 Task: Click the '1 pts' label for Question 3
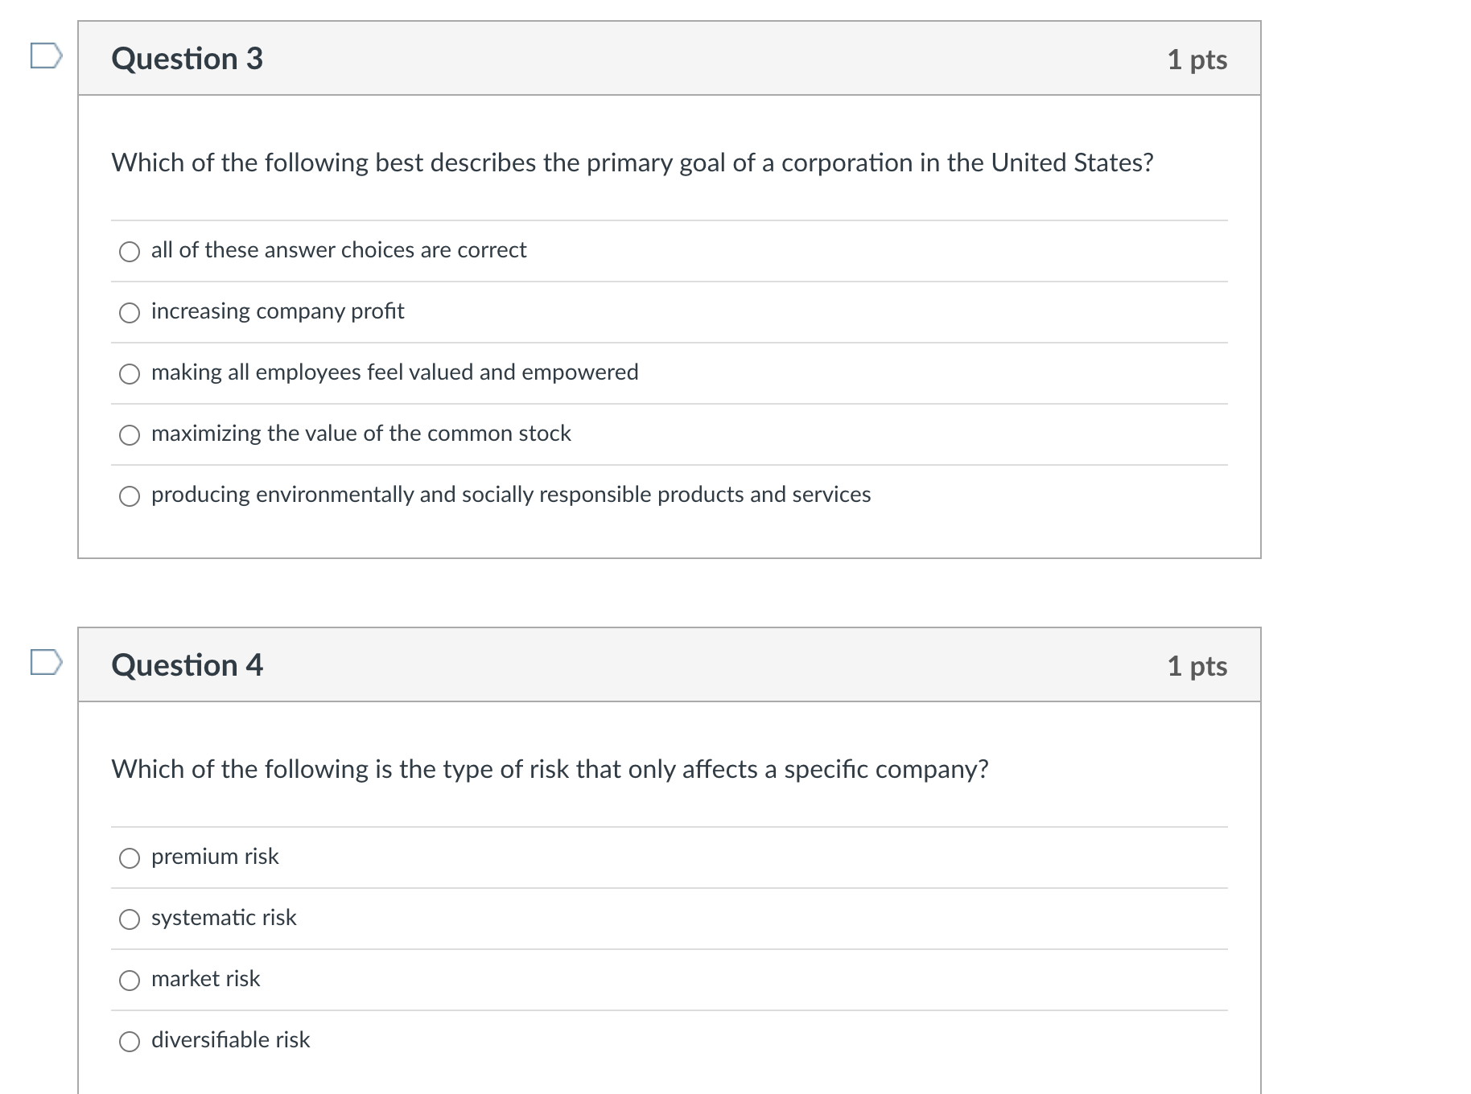point(1199,60)
